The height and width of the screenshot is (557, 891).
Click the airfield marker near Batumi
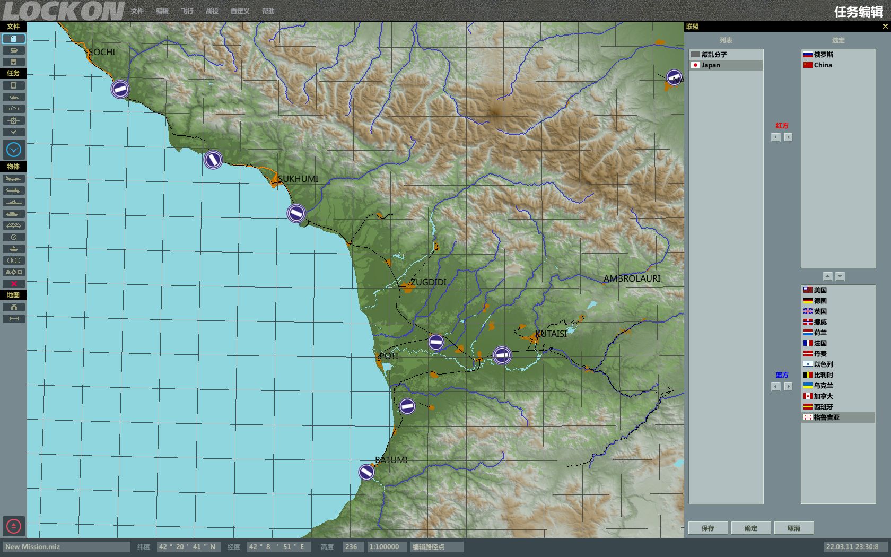(366, 472)
